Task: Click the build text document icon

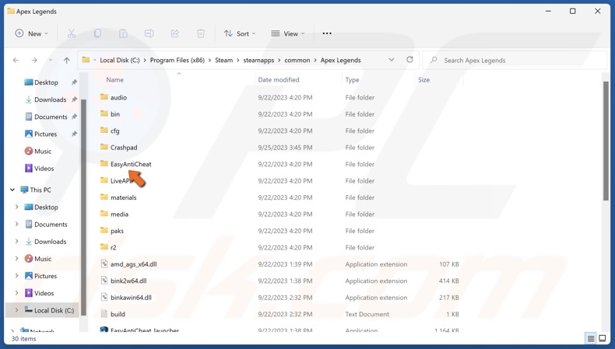Action: tap(104, 314)
